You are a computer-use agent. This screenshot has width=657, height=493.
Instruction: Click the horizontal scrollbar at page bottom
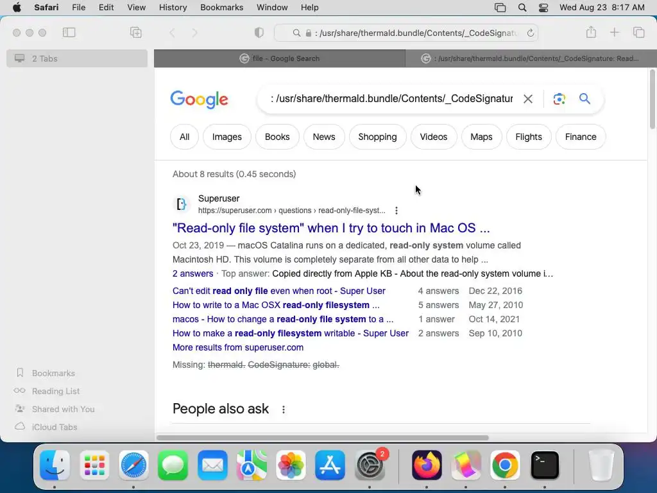(323, 438)
